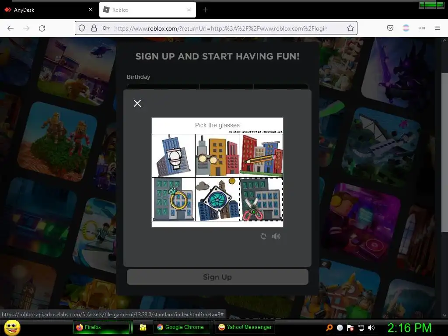
Task: Reload the Roblox page
Action: 42,28
